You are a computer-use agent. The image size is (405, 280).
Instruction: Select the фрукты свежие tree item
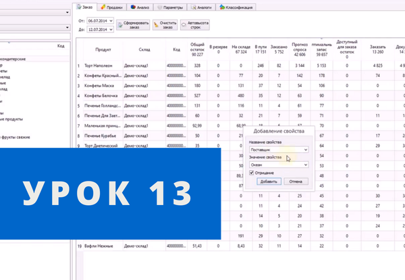(x=16, y=137)
